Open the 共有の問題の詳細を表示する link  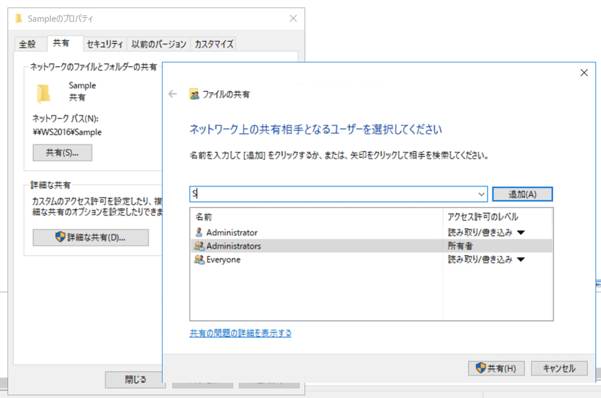click(x=240, y=333)
